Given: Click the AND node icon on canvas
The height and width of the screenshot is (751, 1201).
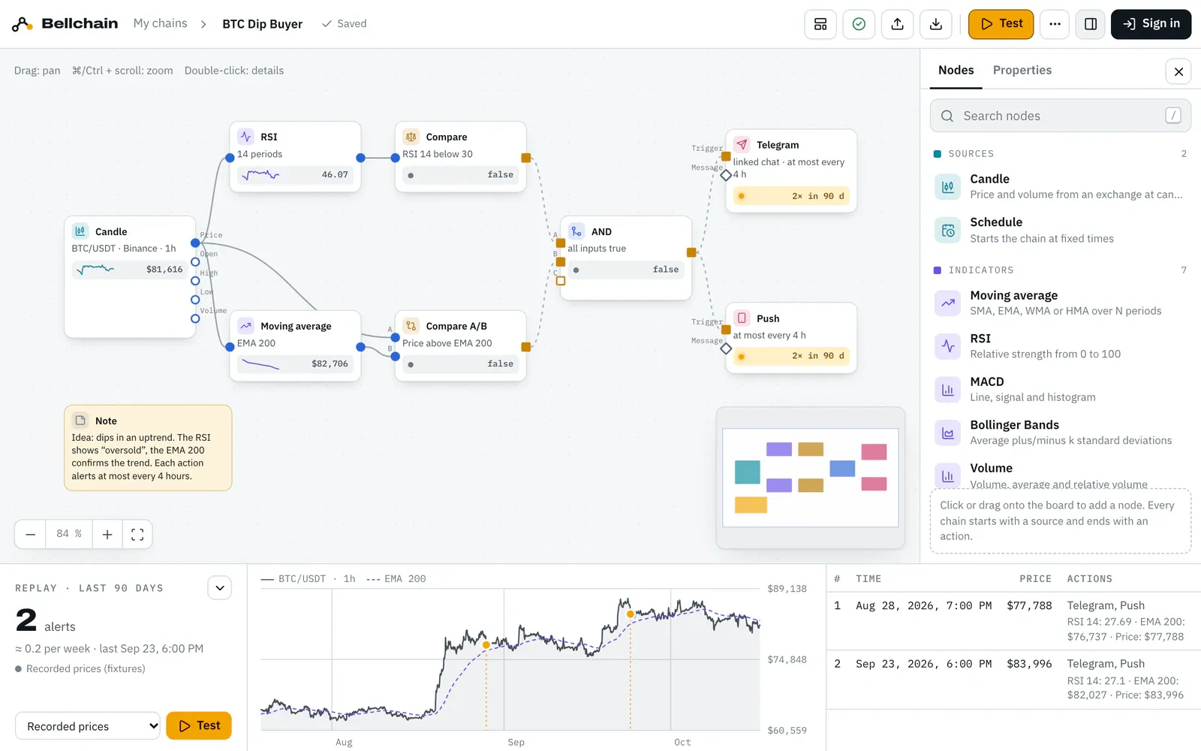Looking at the screenshot, I should pyautogui.click(x=576, y=231).
